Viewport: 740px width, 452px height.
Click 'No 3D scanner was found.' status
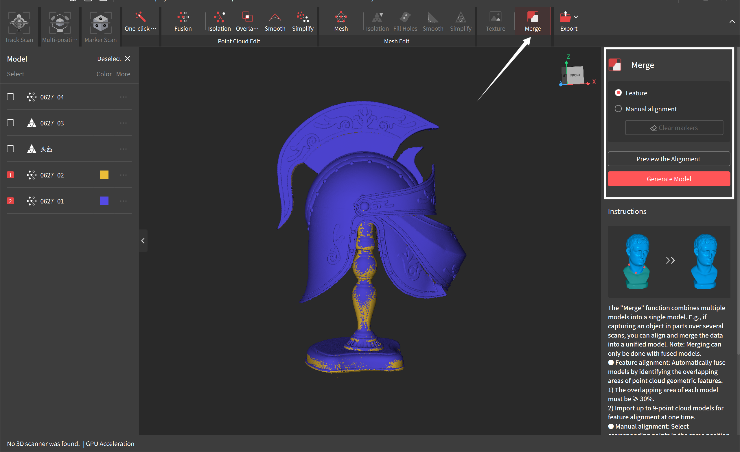coord(43,443)
